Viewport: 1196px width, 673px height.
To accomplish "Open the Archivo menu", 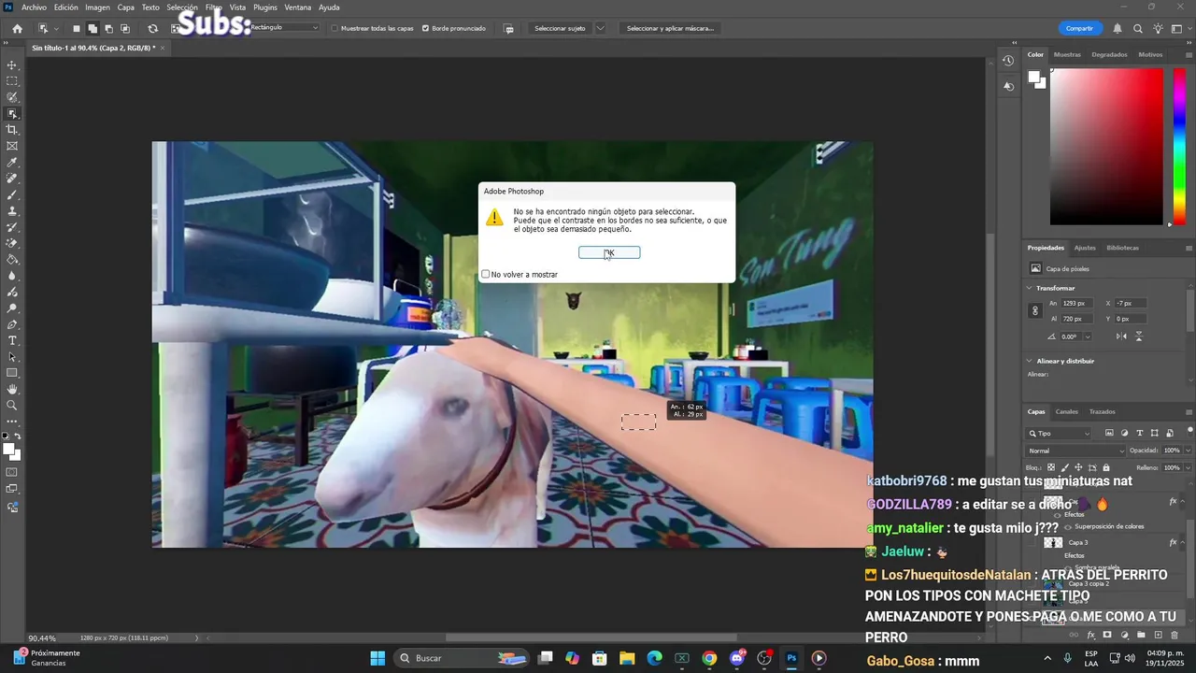I will coord(34,7).
